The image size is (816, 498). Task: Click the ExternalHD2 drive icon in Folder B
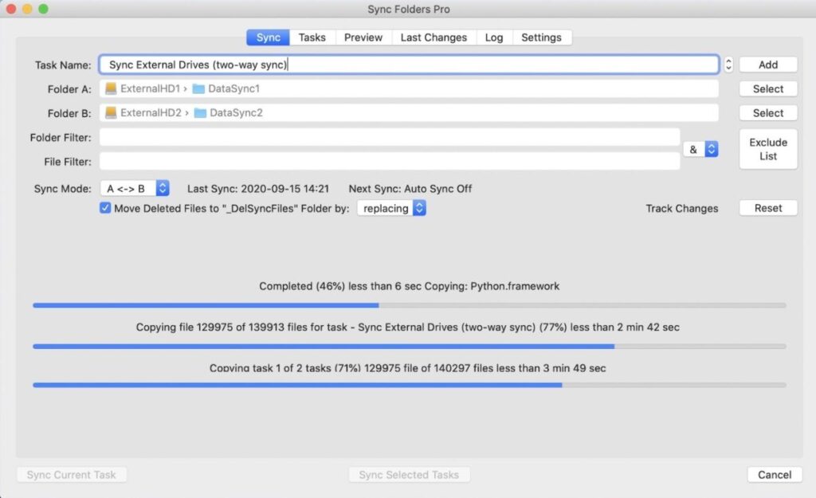point(111,112)
